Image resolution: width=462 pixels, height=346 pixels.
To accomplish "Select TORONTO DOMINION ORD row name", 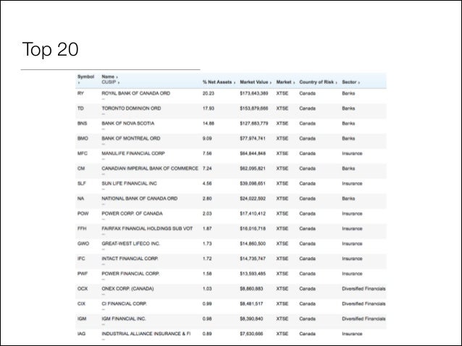I will (131, 108).
